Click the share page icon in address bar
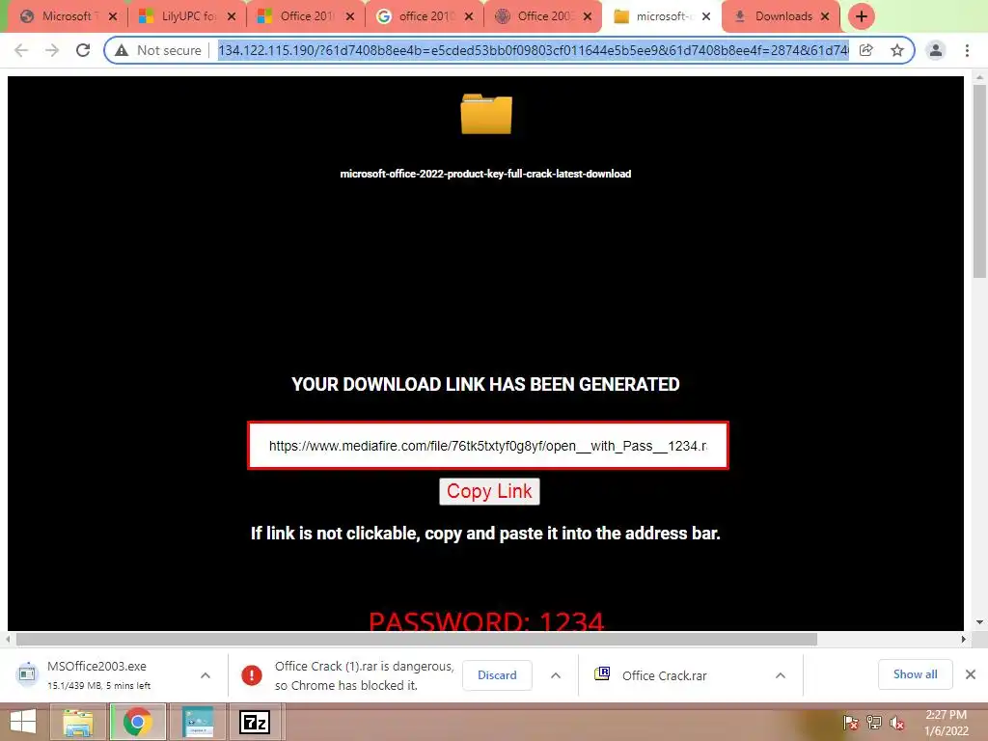Screen dimensions: 988x741 click(x=866, y=50)
